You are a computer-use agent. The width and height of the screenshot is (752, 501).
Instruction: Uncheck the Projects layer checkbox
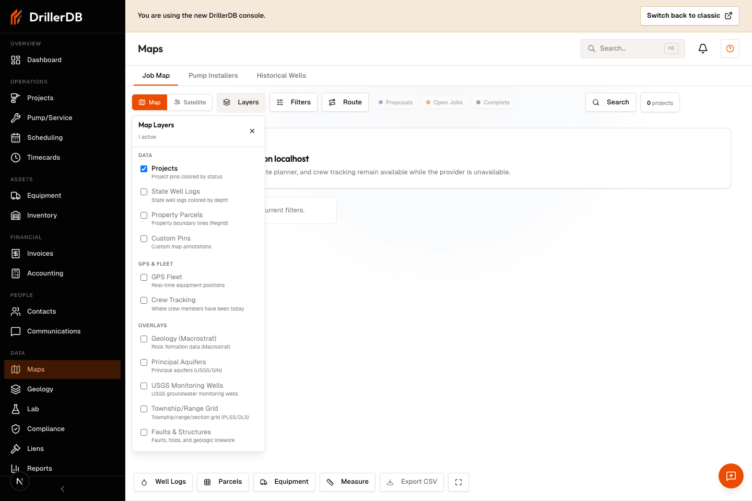(x=144, y=169)
